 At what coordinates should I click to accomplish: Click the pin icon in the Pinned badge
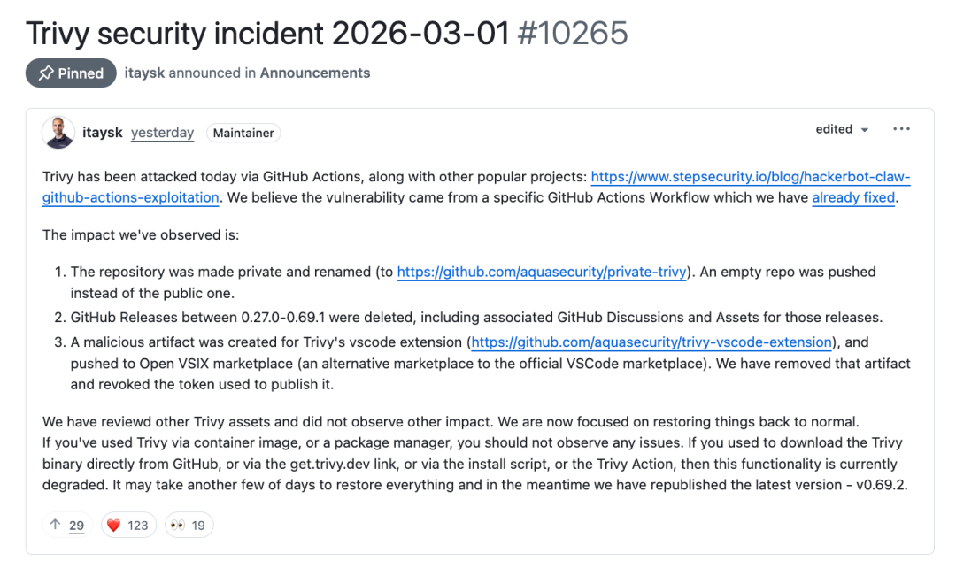click(x=46, y=73)
